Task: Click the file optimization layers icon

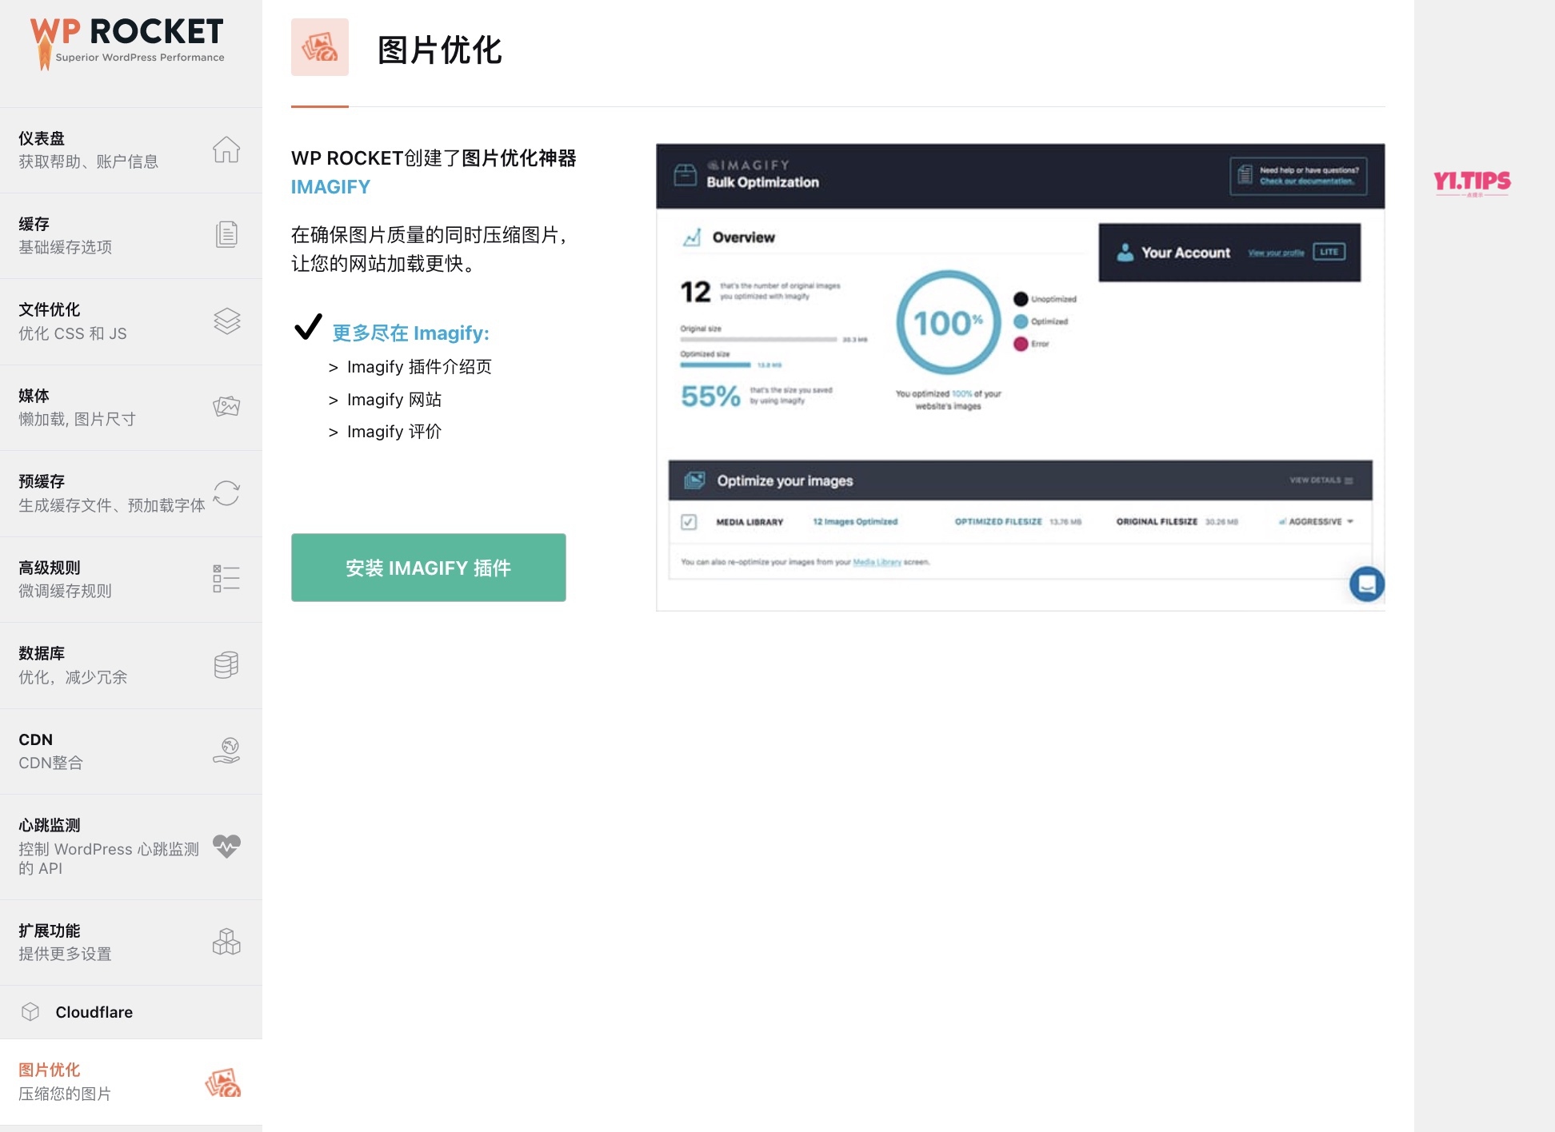Action: [226, 321]
